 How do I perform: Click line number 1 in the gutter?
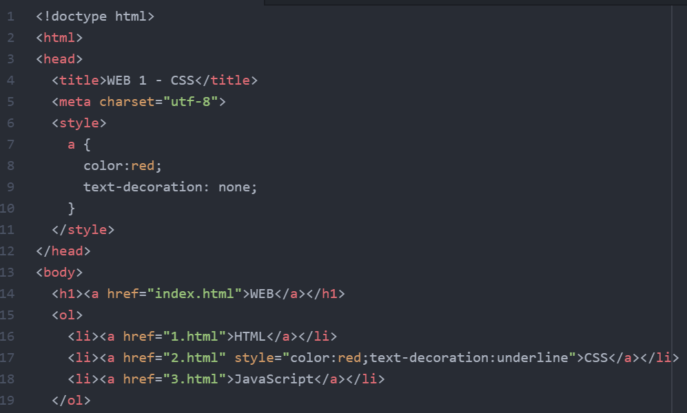click(x=10, y=17)
